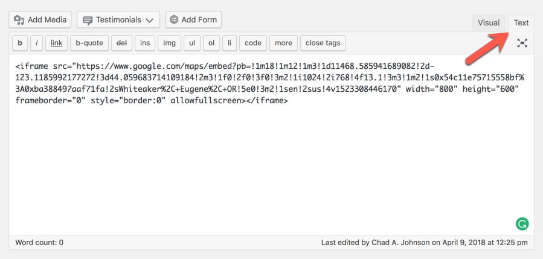The width and height of the screenshot is (543, 259).
Task: Click the Testimonials speech bubble icon
Action: click(x=88, y=21)
